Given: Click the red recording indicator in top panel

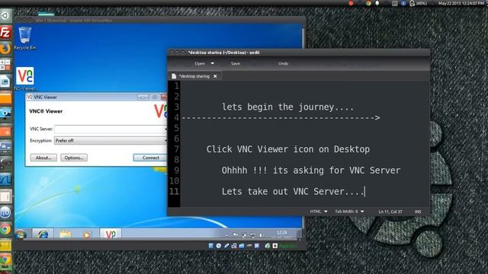Looking at the screenshot, I should click(351, 3).
